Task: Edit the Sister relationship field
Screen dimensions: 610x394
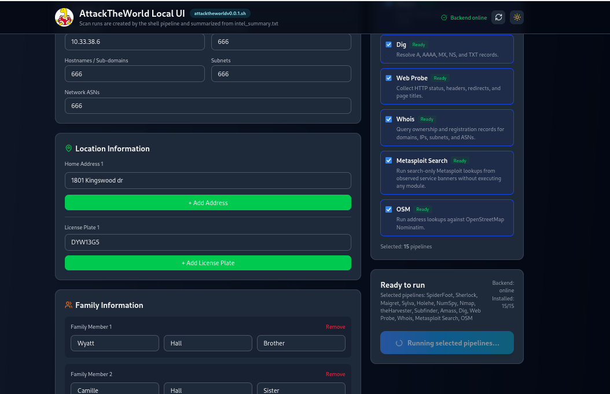Action: pos(301,389)
